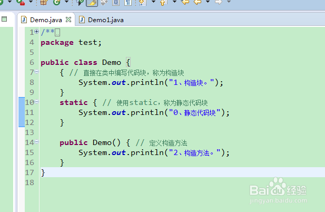Click the string "1、构造块。" on line 8
Viewport: 325px width, 212px height.
[x=192, y=83]
